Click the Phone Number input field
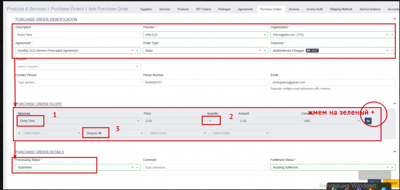 coord(205,83)
